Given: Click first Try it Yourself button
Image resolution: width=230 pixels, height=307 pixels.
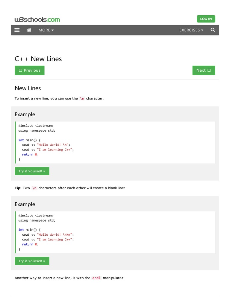Looking at the screenshot, I should [x=32, y=171].
